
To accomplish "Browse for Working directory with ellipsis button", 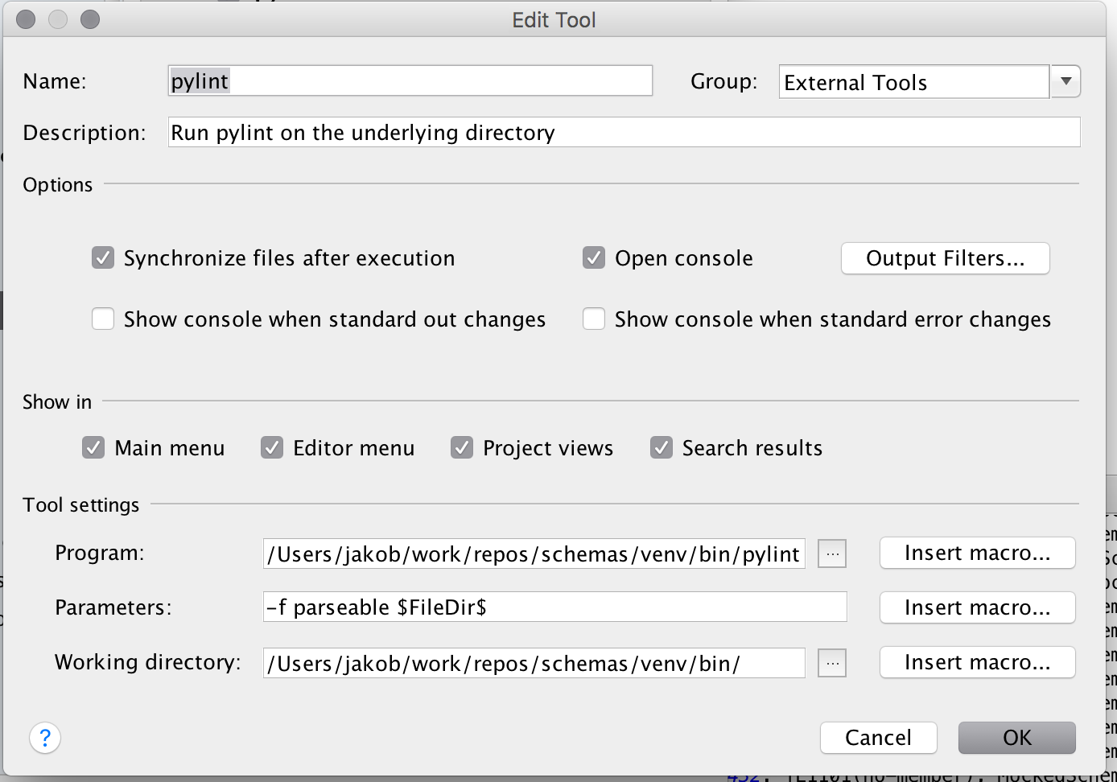I will click(x=832, y=663).
